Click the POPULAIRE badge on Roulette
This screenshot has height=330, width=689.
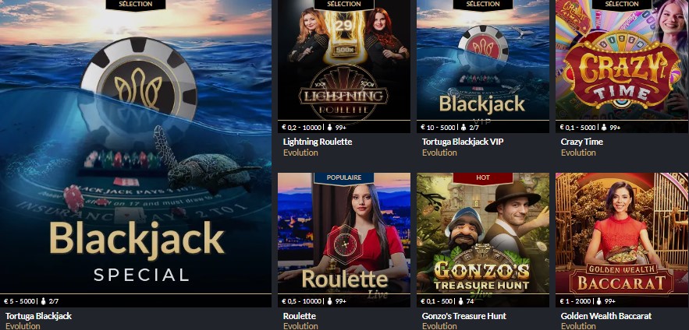344,178
